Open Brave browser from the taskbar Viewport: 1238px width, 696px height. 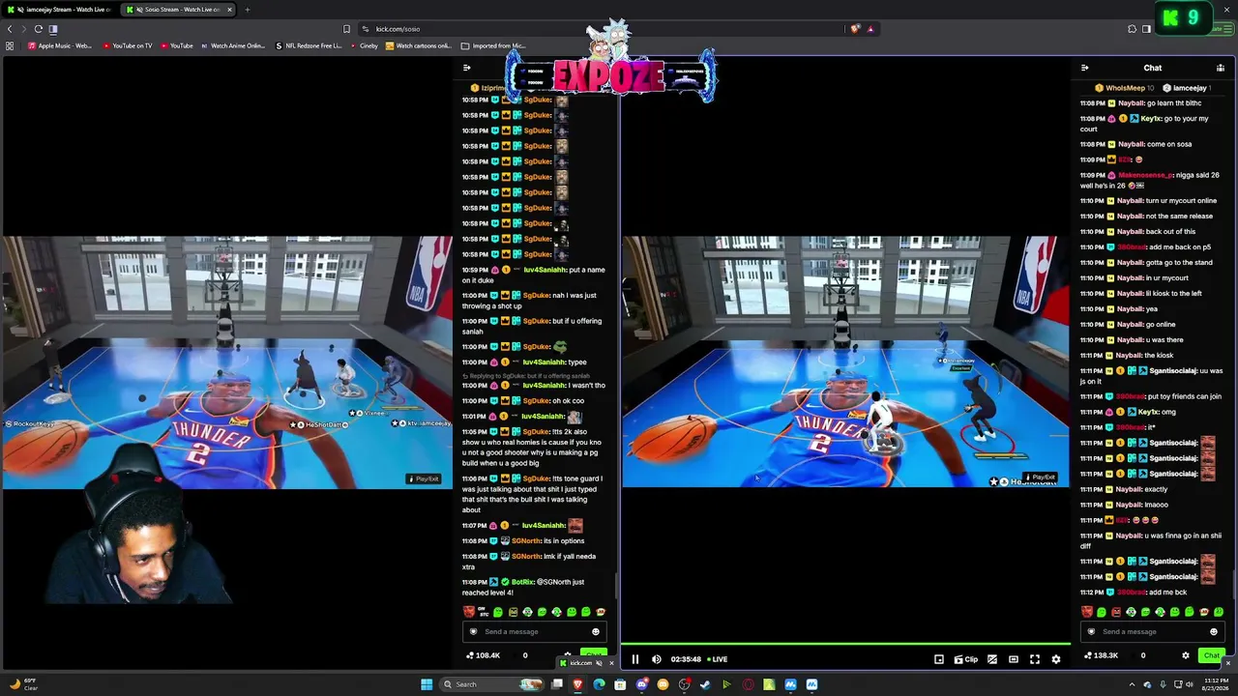[578, 684]
